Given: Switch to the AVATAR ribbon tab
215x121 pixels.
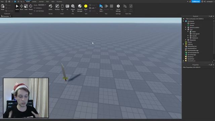Looking at the screenshot, I should click(x=41, y=1).
